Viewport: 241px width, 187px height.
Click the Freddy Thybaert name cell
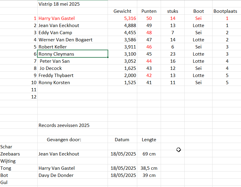click(x=73, y=76)
